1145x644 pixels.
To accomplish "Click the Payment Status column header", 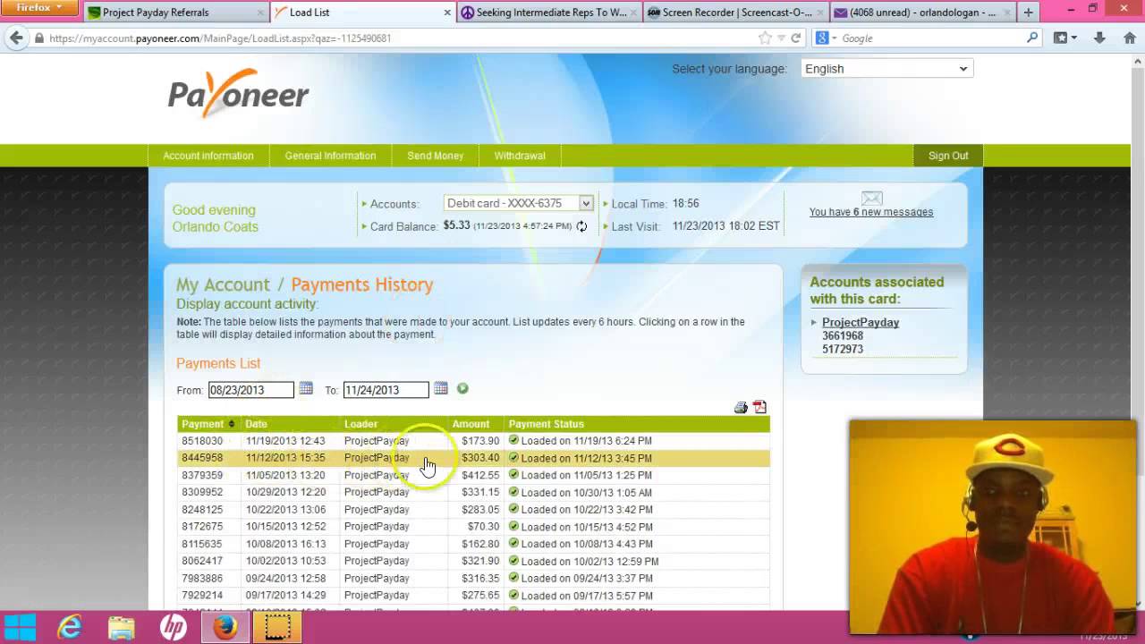I will tap(546, 424).
